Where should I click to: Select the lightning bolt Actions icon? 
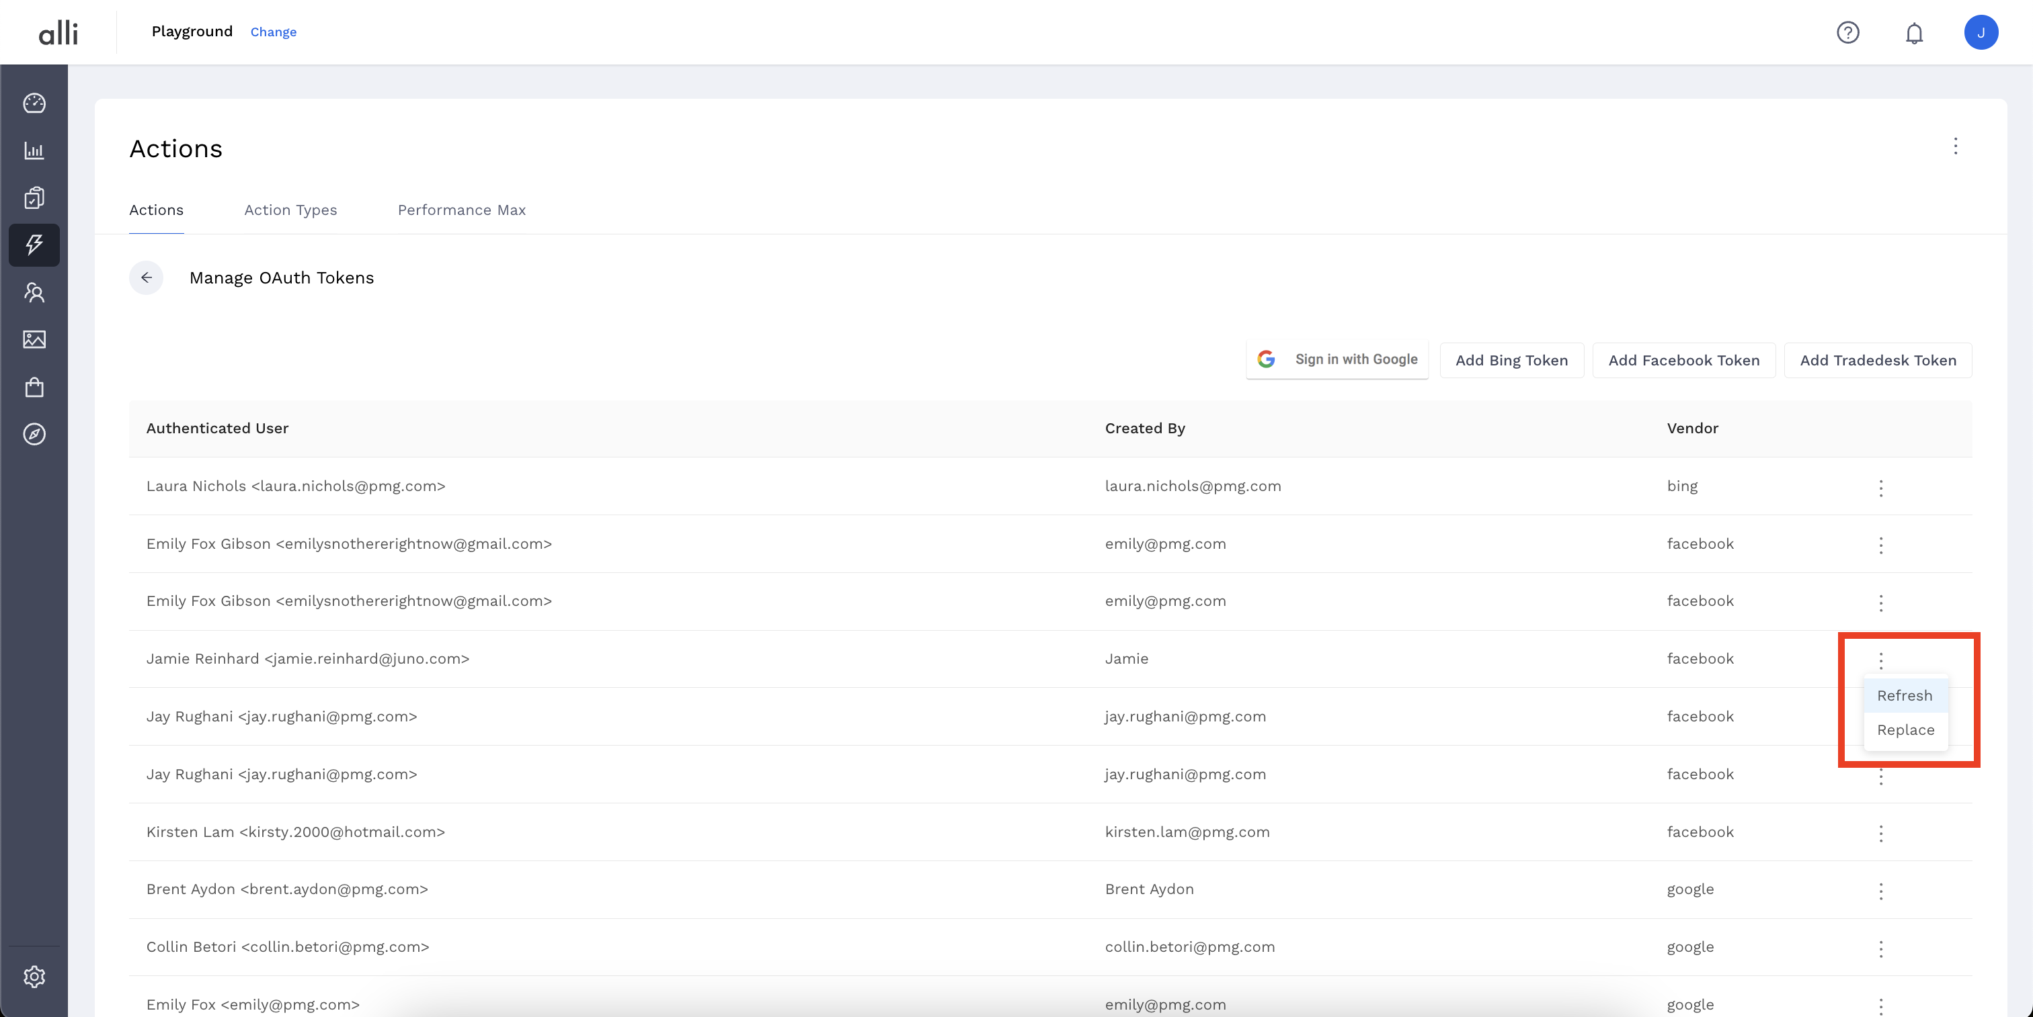point(34,245)
